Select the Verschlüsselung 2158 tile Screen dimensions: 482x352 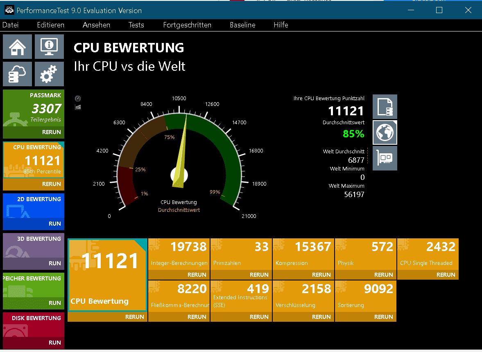click(303, 296)
